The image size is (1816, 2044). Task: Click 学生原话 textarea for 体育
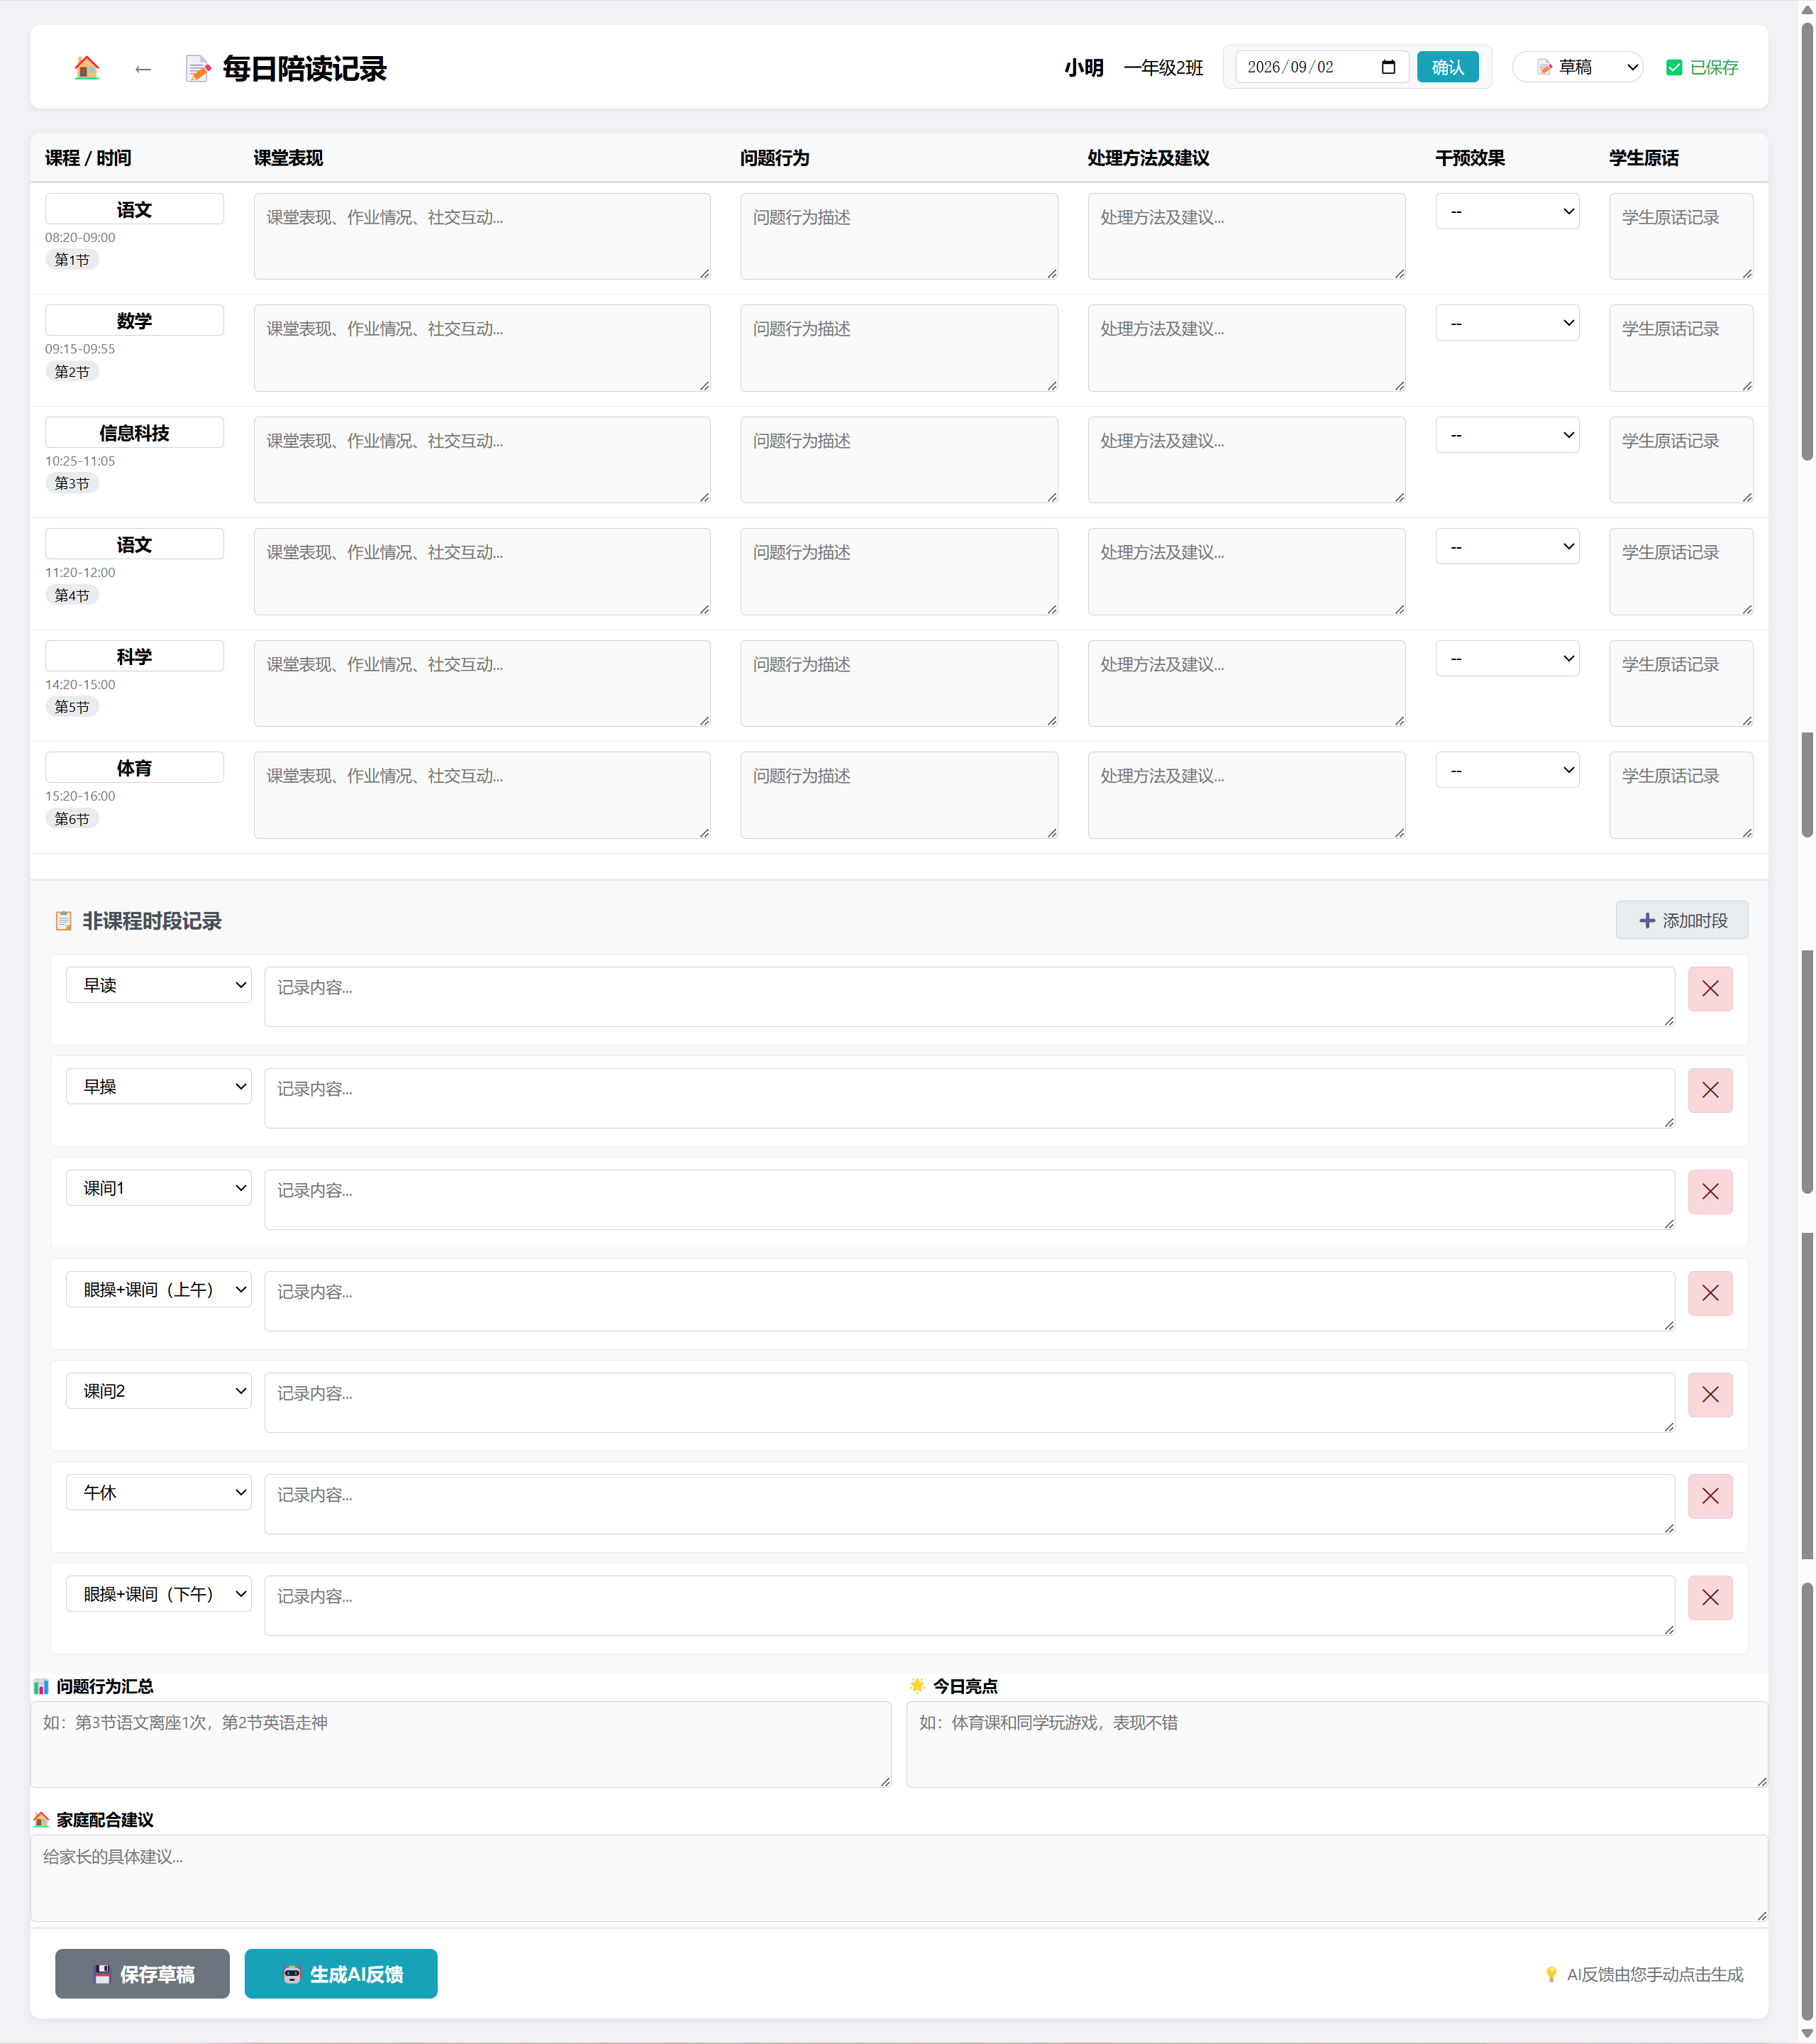(x=1680, y=795)
